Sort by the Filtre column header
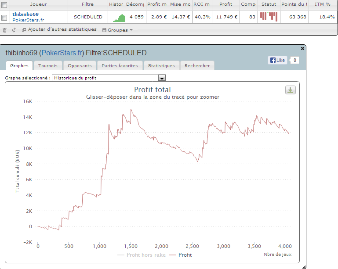The height and width of the screenshot is (269, 338). (87, 4)
